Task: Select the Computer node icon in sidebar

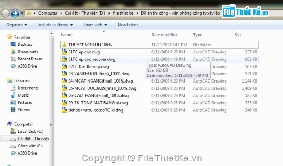Action: click(x=10, y=124)
